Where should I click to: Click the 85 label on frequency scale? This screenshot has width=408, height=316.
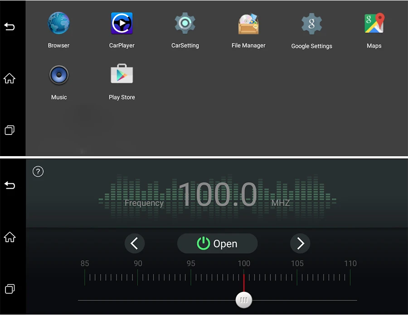tap(85, 263)
